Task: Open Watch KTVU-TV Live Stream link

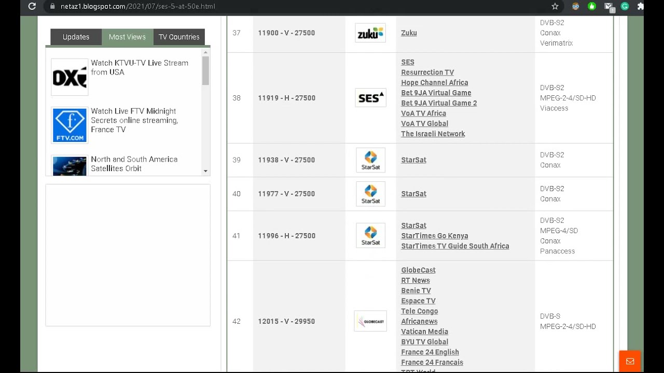Action: pos(140,67)
